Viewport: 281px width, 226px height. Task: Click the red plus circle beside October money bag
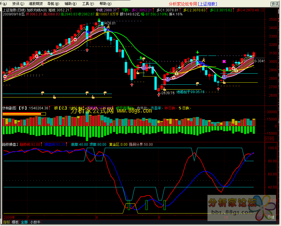233,68
